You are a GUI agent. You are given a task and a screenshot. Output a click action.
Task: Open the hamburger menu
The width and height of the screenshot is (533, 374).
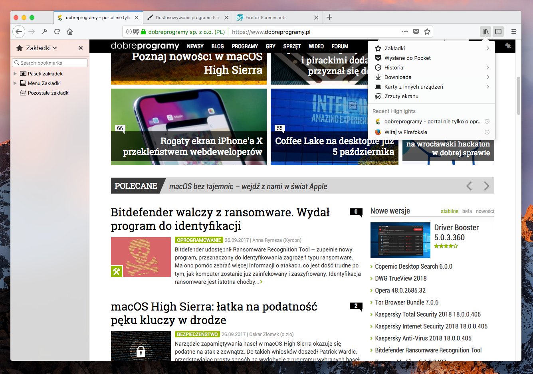(x=514, y=32)
